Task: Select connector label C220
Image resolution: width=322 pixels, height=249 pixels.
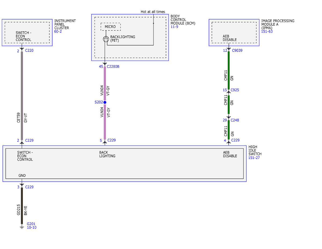Action: pyautogui.click(x=29, y=50)
